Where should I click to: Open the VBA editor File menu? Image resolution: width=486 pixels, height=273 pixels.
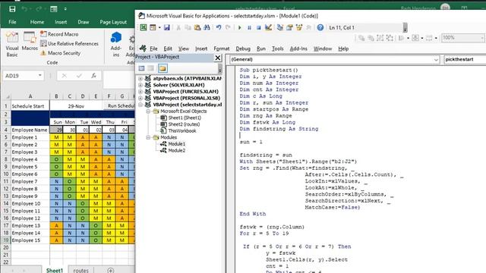[153, 49]
